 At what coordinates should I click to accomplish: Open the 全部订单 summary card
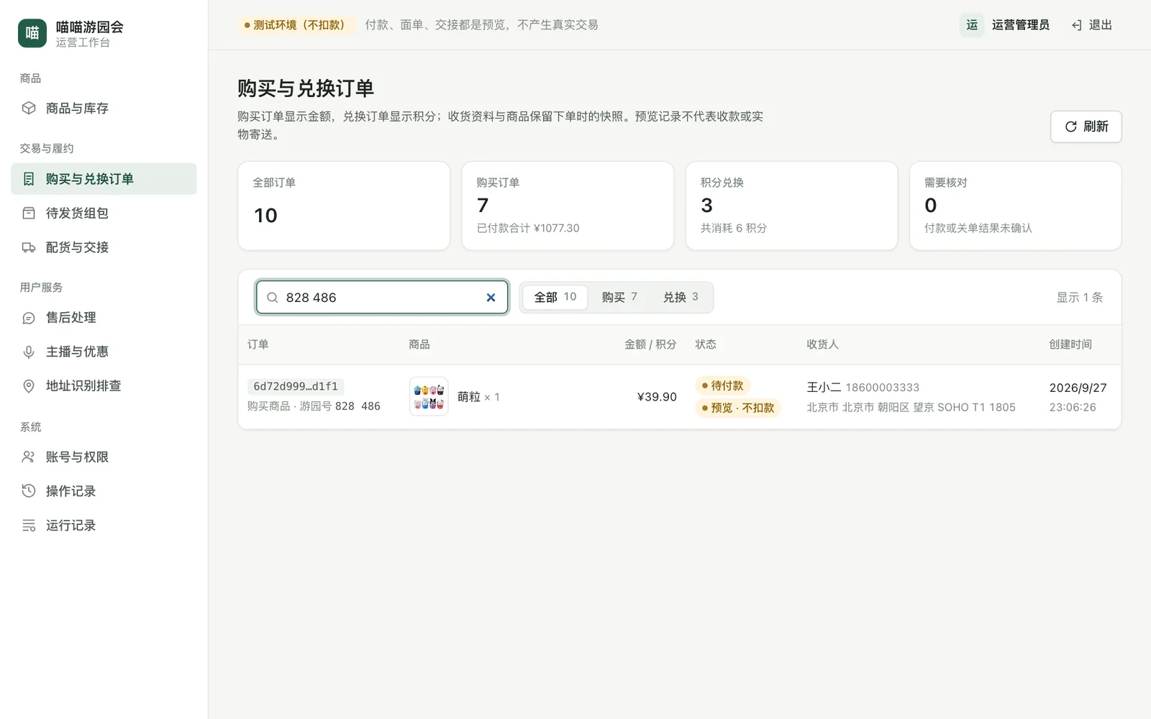pos(344,206)
